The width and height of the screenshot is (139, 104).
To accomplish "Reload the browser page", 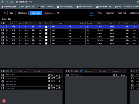I will click(x=12, y=2).
